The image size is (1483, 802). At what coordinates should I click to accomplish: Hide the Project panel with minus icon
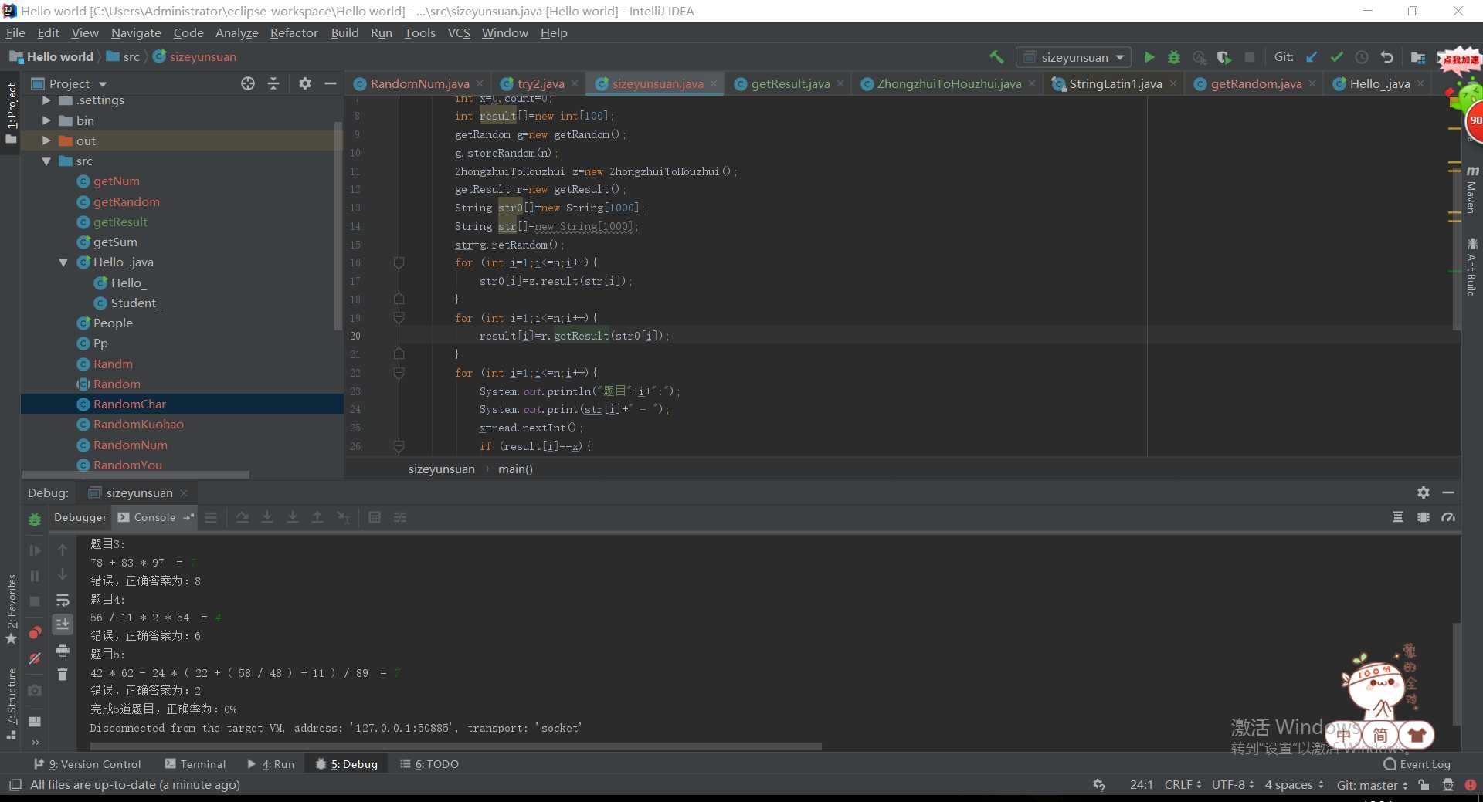click(331, 83)
